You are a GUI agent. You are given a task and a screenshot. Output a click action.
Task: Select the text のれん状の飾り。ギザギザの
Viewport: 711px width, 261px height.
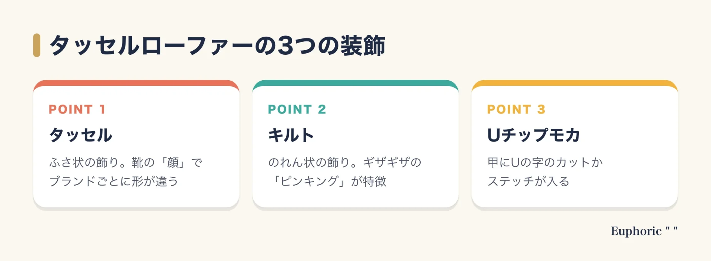tap(345, 162)
